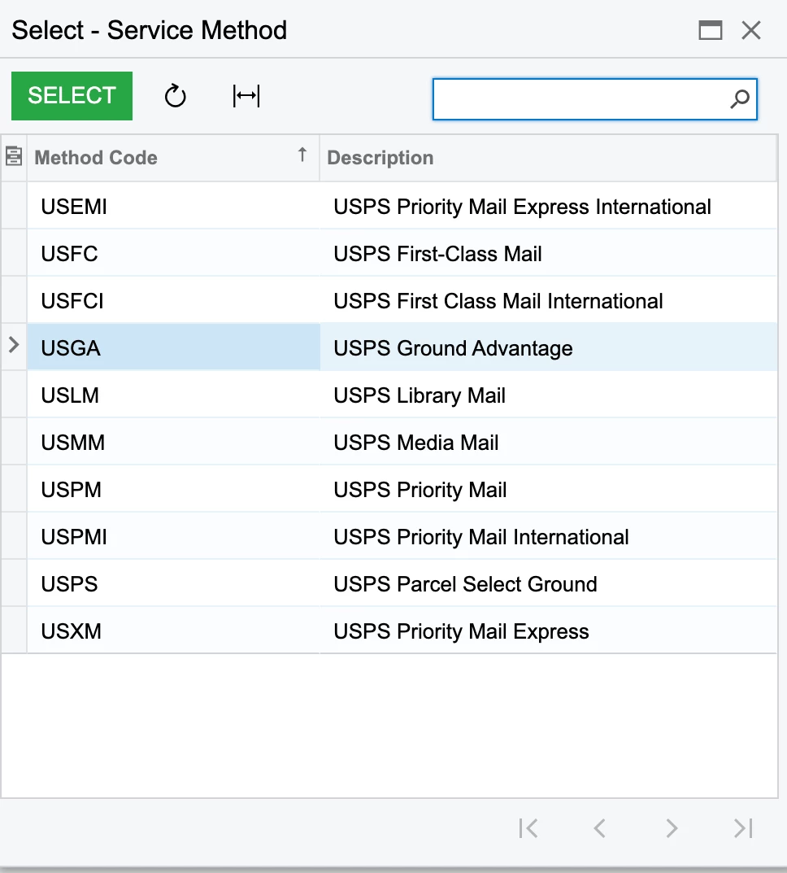Fit columns to width icon
787x873 pixels.
(246, 96)
